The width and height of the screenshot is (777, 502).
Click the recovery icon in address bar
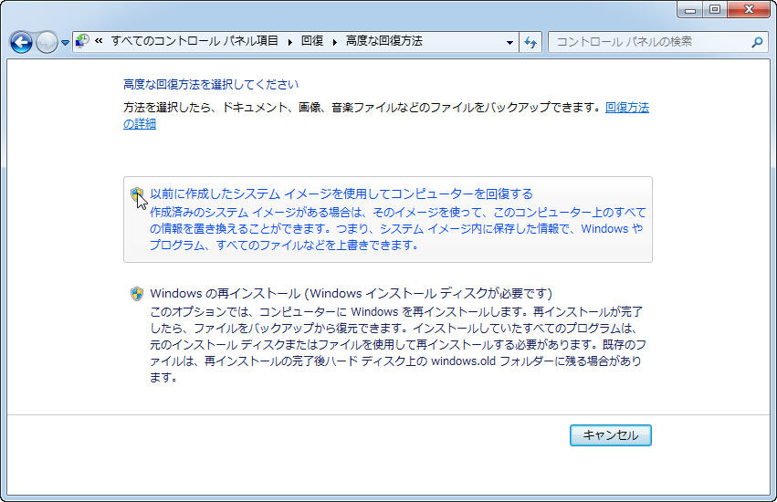click(x=82, y=42)
